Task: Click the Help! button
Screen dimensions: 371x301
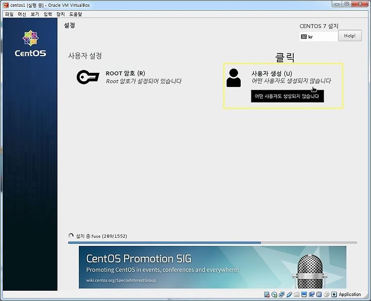Action: click(350, 36)
